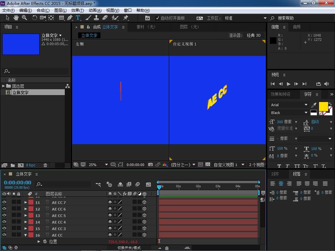
Task: Toggle the 3D layer switch for AE CC 7
Action: (144, 202)
